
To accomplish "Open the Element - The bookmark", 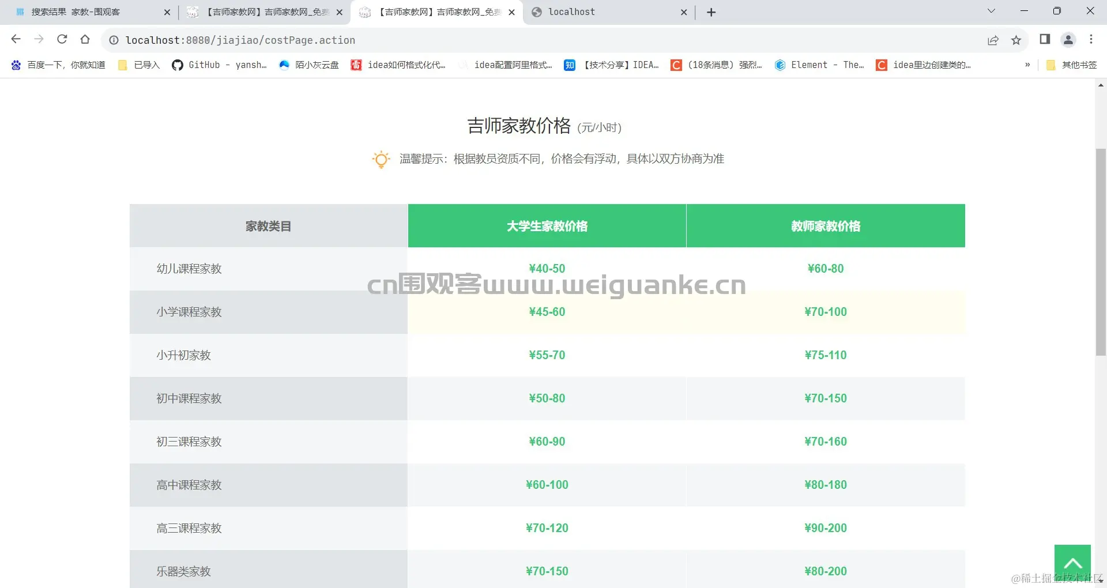I will [x=819, y=65].
